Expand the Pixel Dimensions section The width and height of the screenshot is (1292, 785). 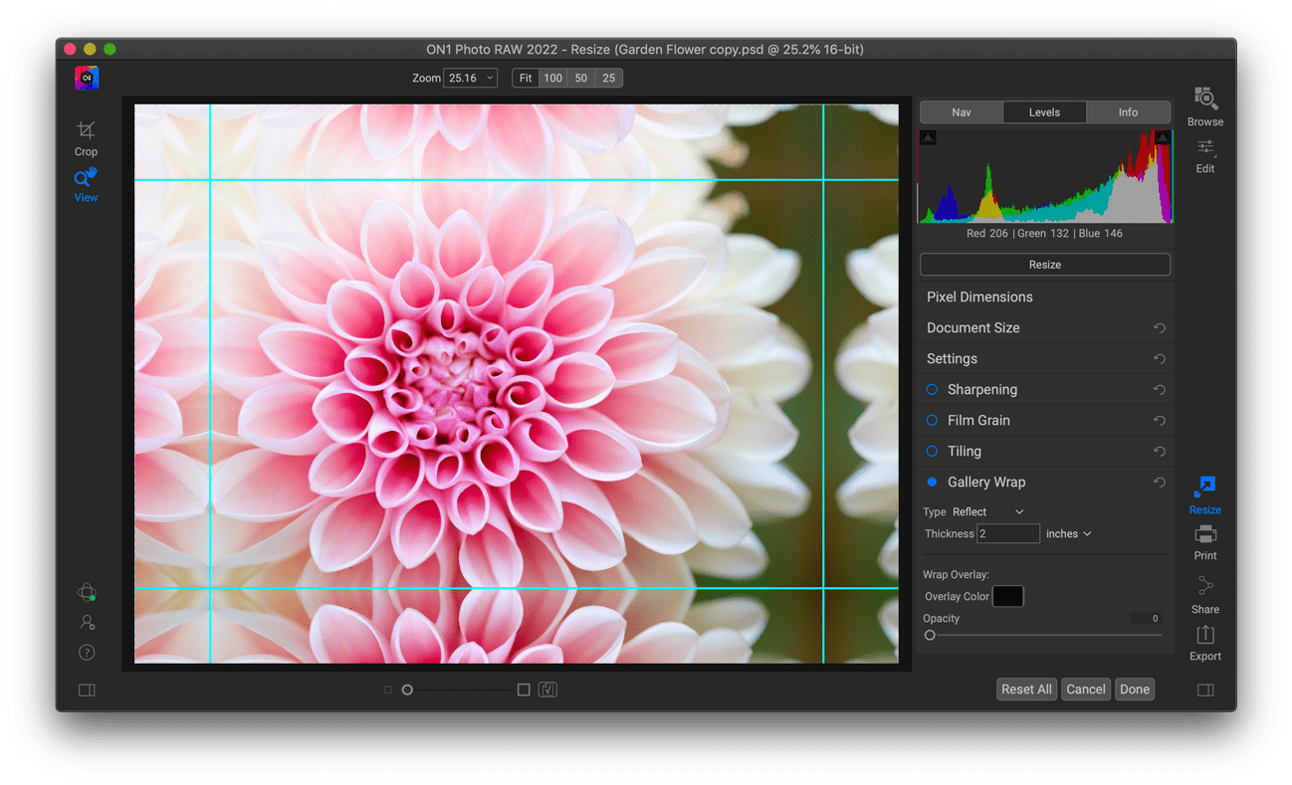tap(979, 296)
